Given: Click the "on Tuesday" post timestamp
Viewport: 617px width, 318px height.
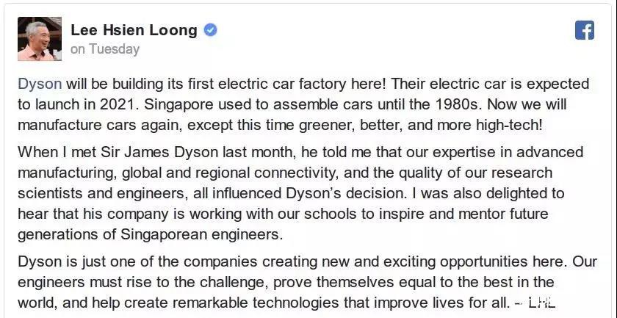Looking at the screenshot, I should coord(104,49).
